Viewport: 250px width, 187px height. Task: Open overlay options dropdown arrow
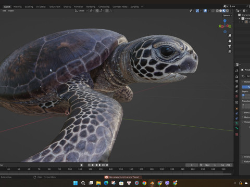pyautogui.click(x=208, y=11)
